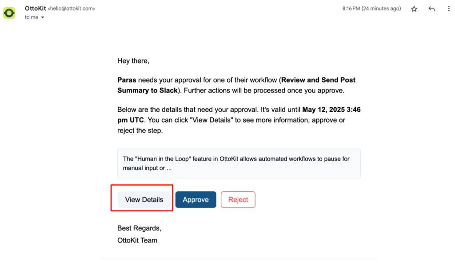Click the 'Best Regards,' closing line

[x=139, y=228]
